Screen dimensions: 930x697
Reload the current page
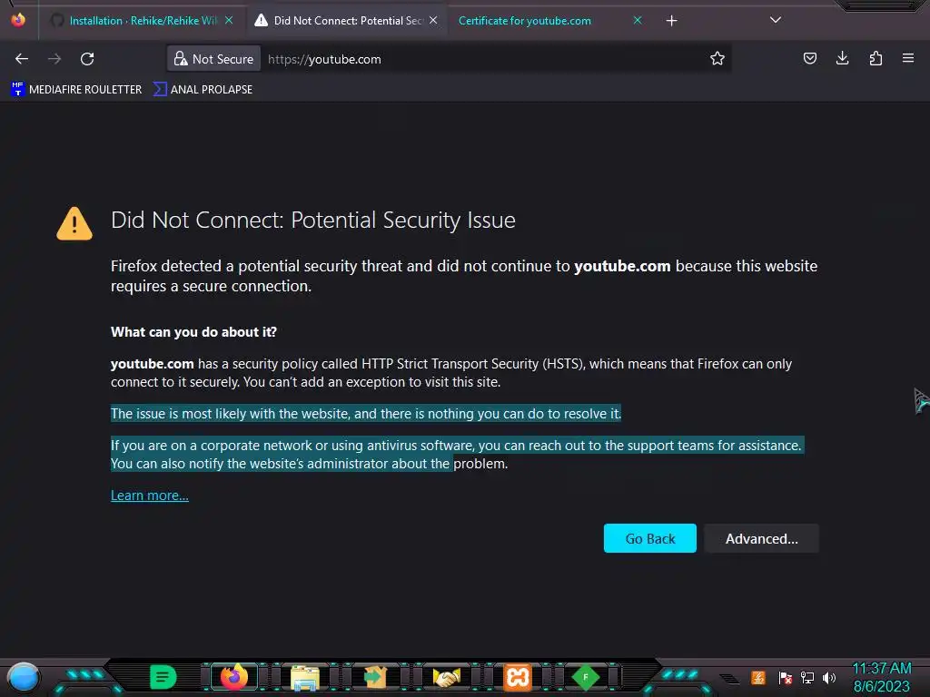pos(87,59)
